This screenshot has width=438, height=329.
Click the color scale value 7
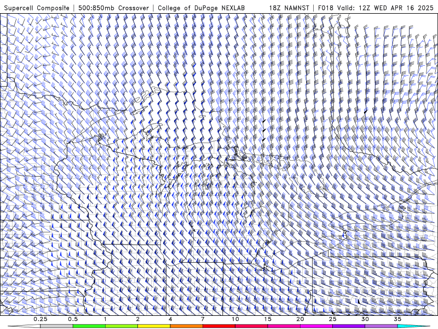[x=203, y=319]
